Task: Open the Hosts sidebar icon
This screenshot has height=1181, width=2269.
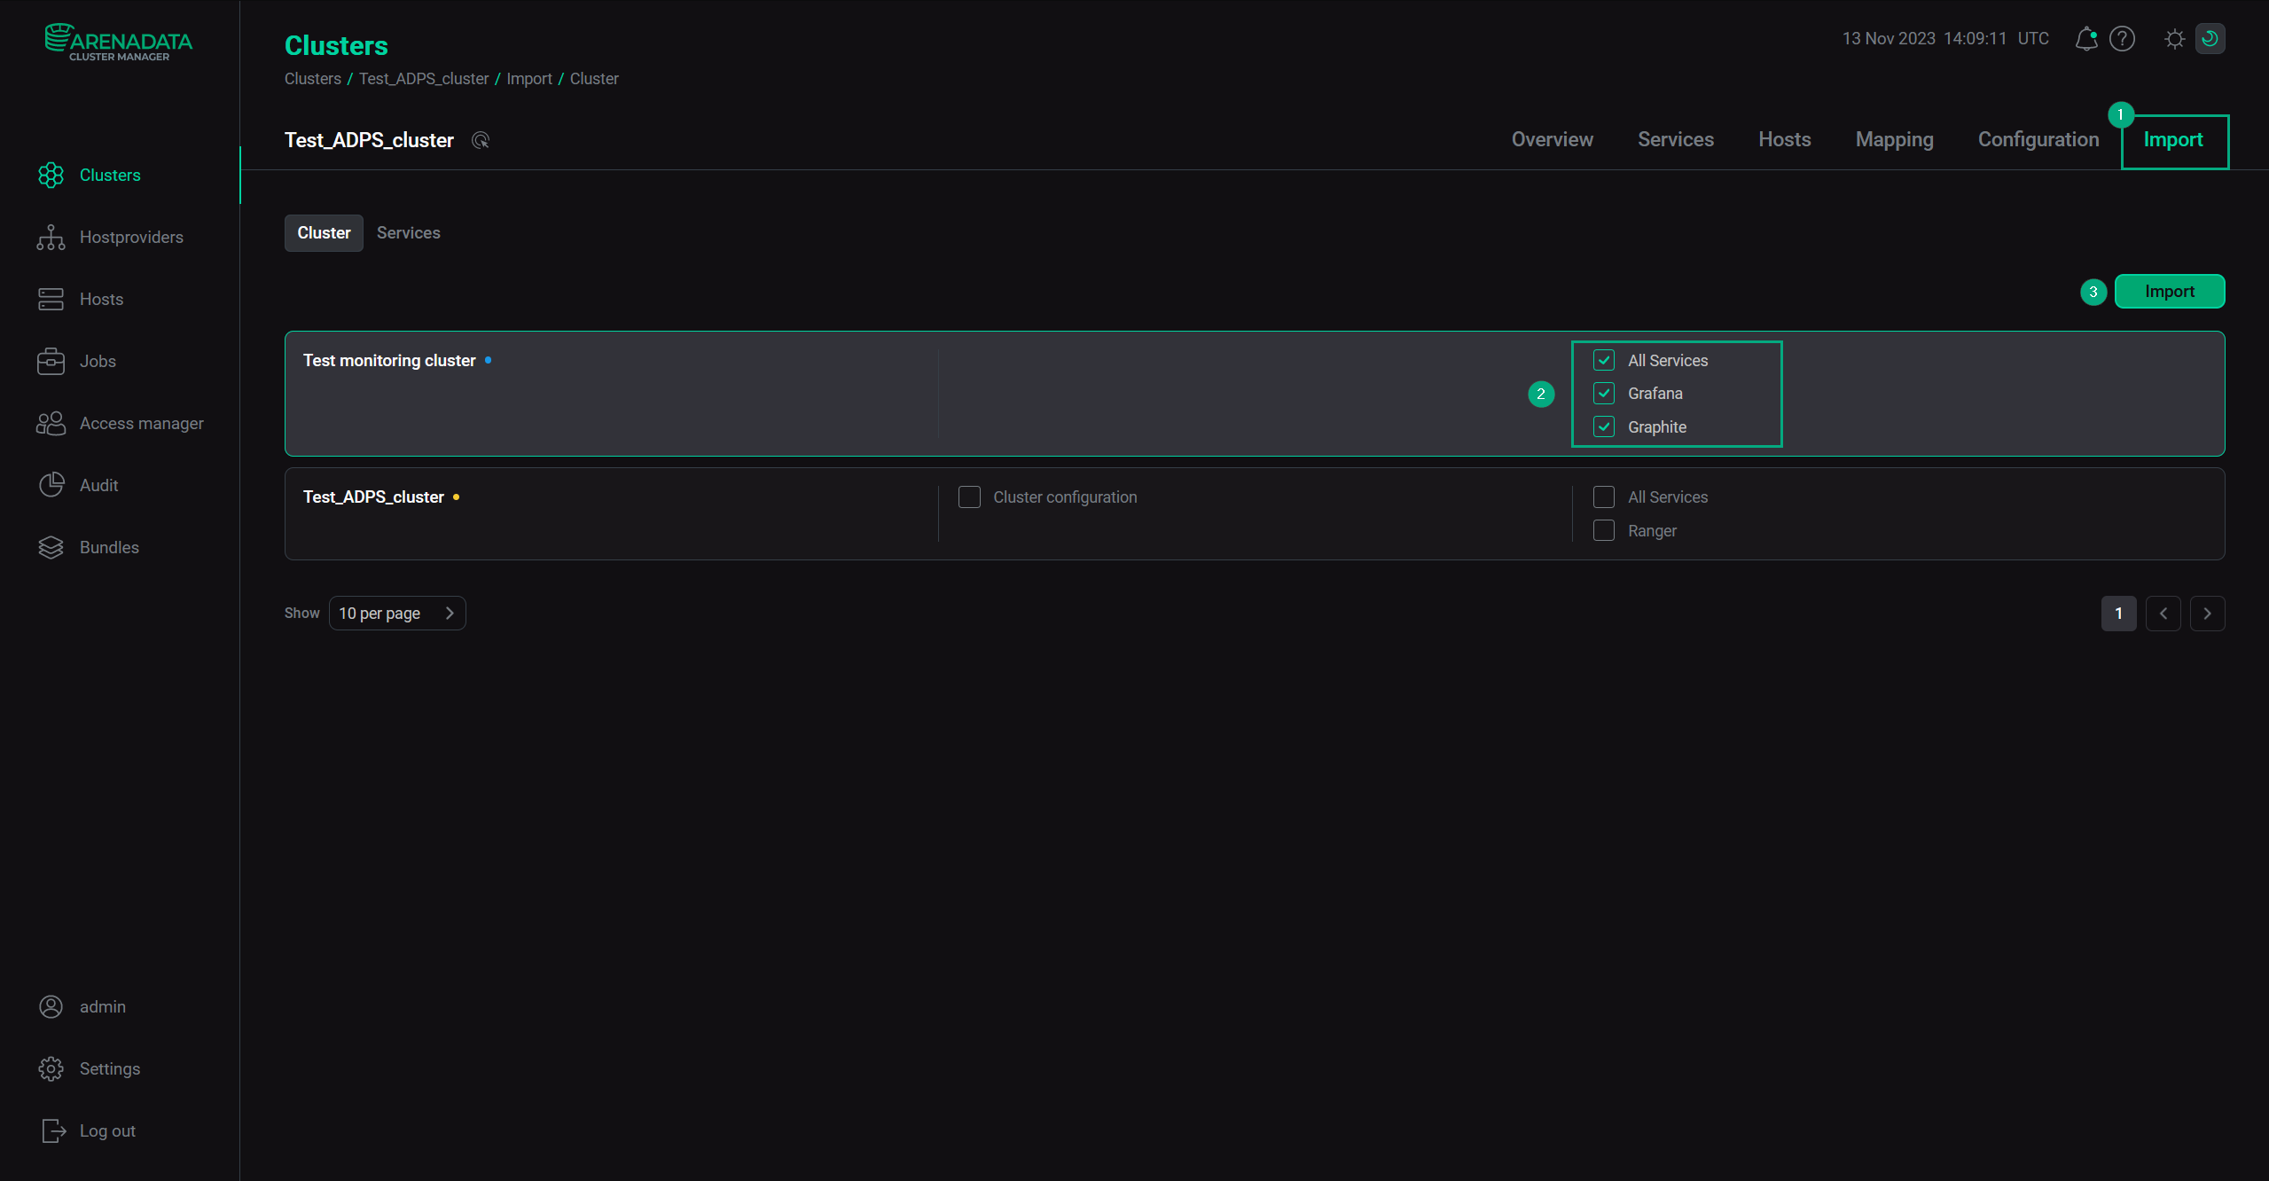Action: [51, 299]
